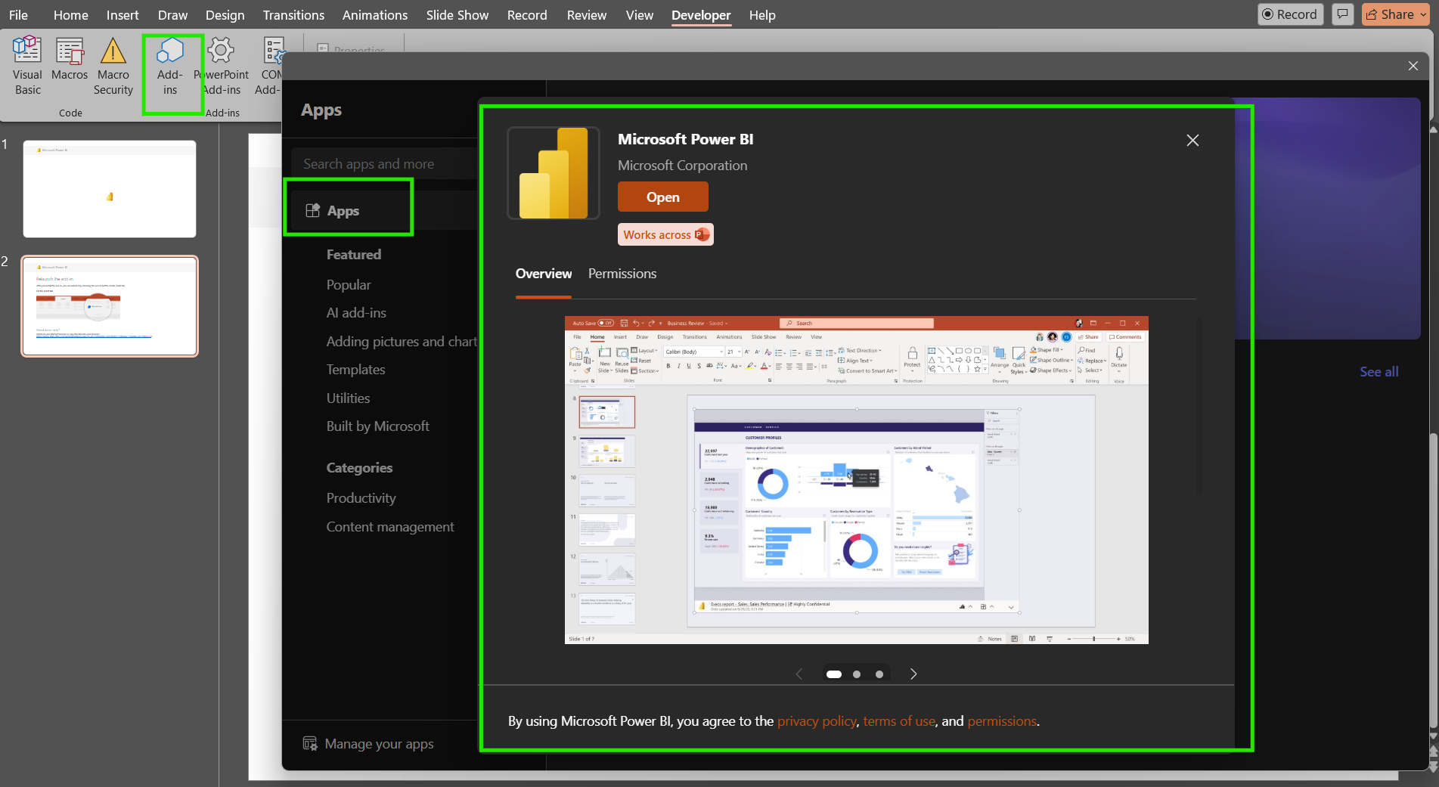Open the comments pane icon

click(1342, 14)
